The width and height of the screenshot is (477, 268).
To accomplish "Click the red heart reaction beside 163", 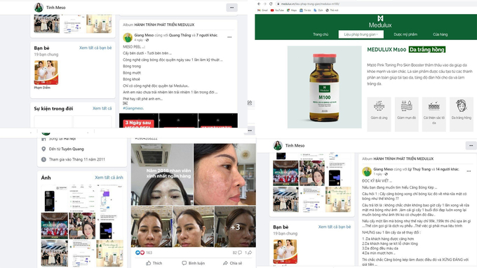I will 142,253.
